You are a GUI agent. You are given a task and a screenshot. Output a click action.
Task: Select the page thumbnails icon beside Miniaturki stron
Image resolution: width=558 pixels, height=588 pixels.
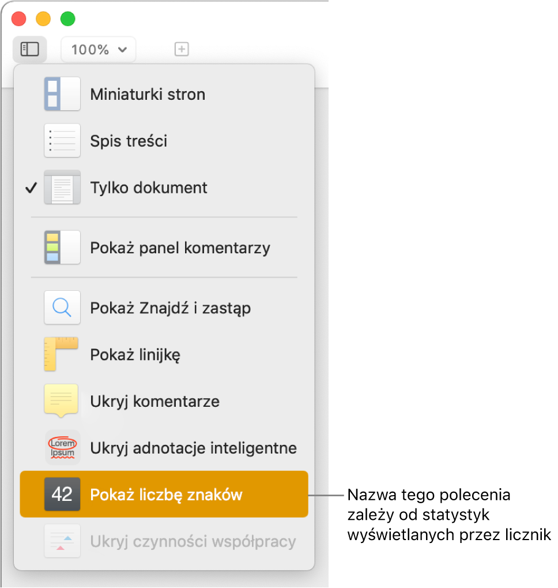click(x=62, y=93)
